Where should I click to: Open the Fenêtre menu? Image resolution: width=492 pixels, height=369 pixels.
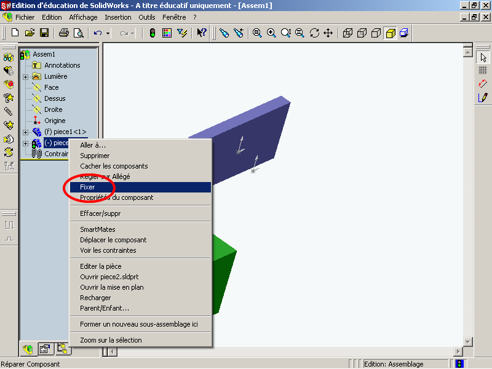point(174,17)
